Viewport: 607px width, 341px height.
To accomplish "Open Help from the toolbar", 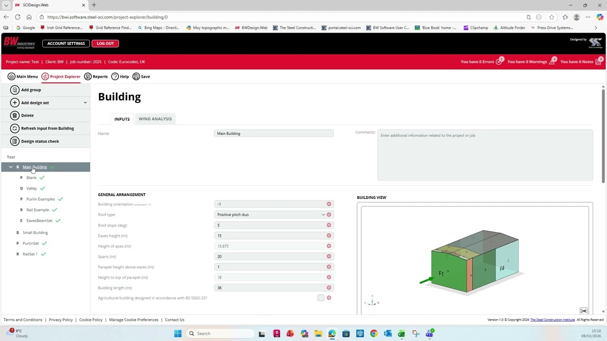I will point(120,77).
